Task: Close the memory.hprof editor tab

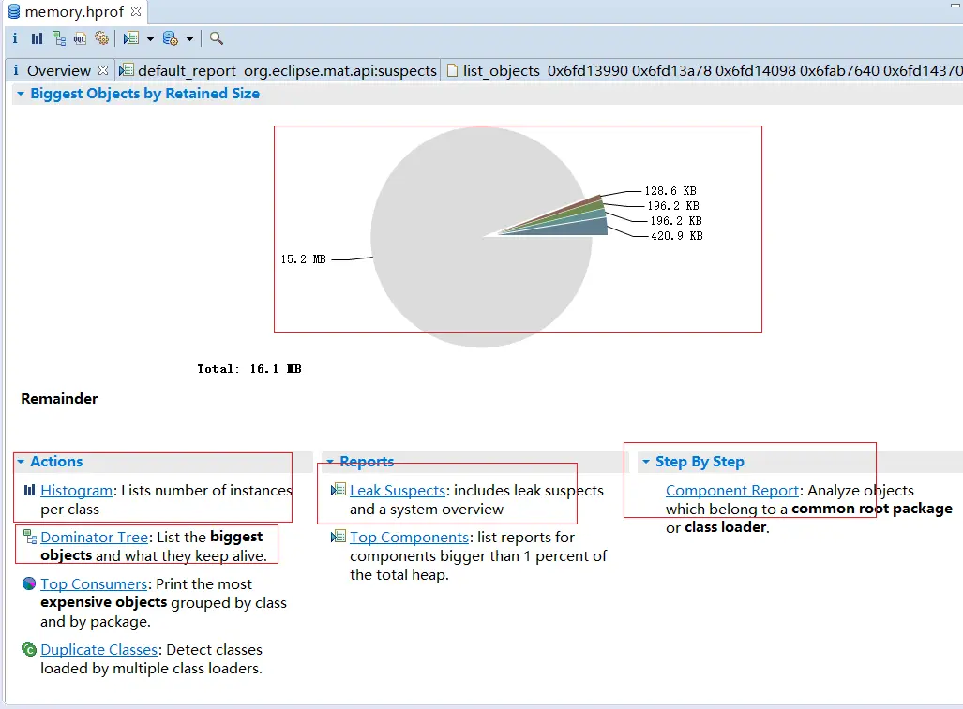Action: pos(136,11)
